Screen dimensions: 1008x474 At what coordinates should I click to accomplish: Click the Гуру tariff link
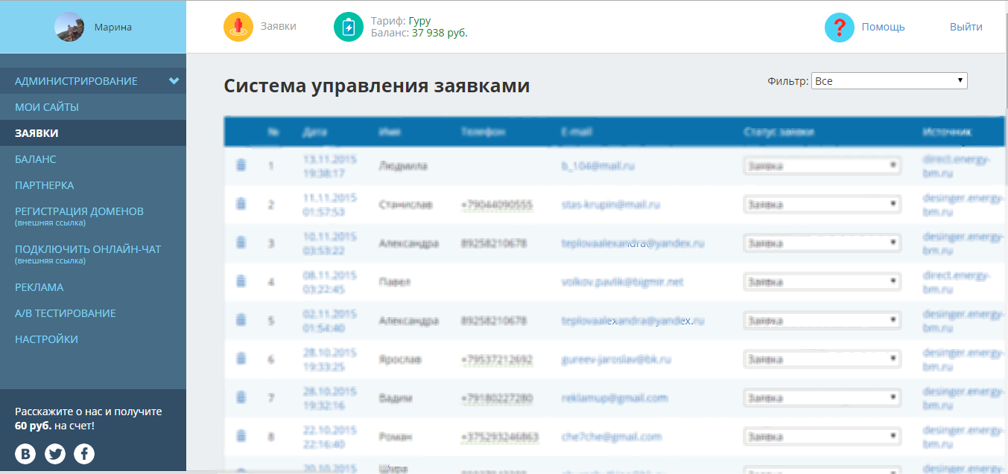pyautogui.click(x=419, y=21)
